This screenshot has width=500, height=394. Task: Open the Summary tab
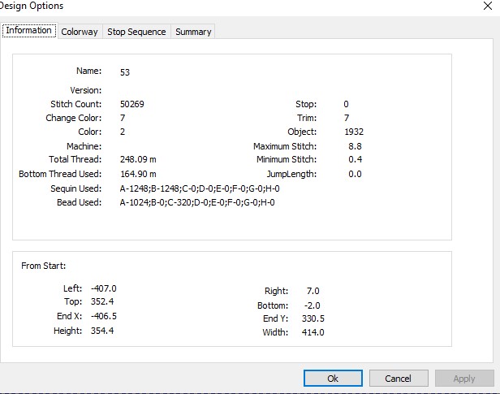(x=193, y=32)
